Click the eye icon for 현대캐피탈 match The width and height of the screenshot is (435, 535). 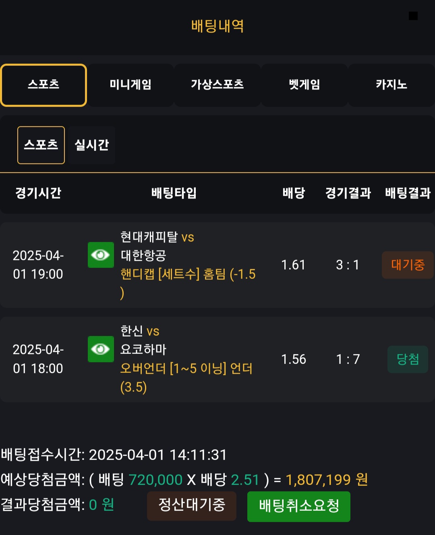(101, 255)
